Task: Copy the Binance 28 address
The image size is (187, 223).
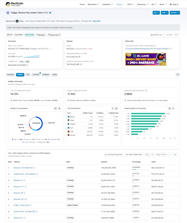Action: (25, 193)
